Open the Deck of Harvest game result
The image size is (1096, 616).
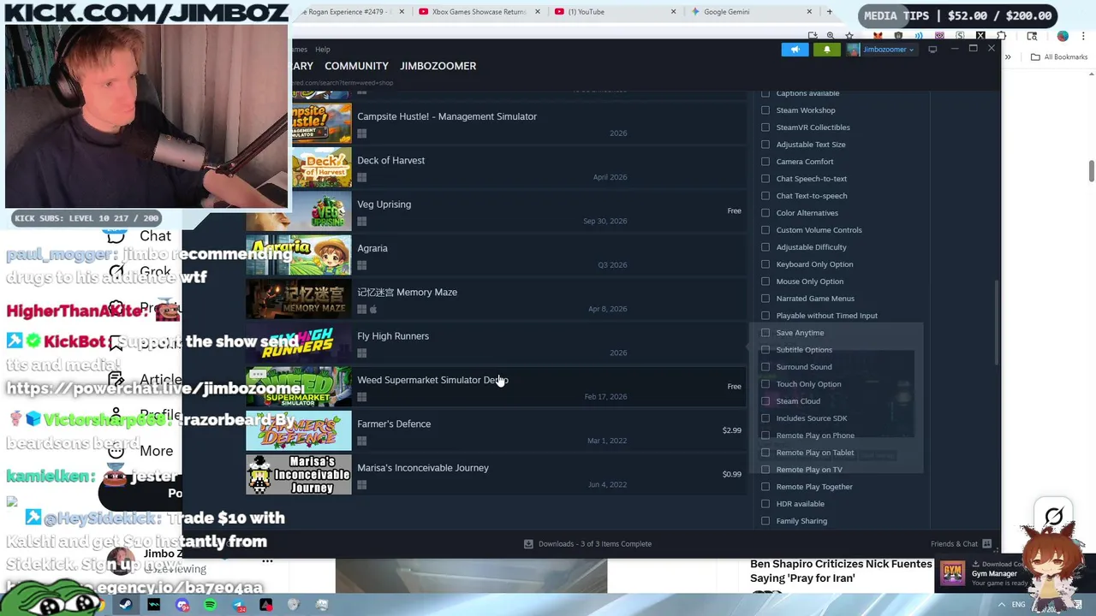(496, 168)
